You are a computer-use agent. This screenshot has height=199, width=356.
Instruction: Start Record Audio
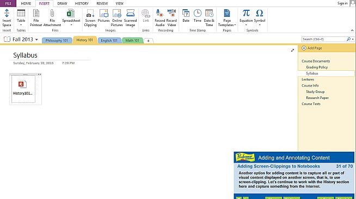160,18
